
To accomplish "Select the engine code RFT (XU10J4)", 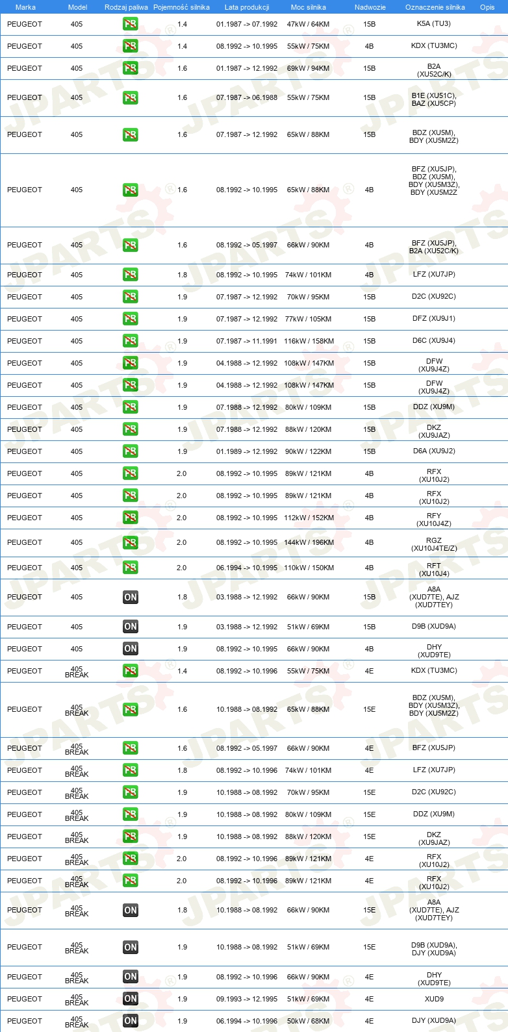I will (434, 570).
